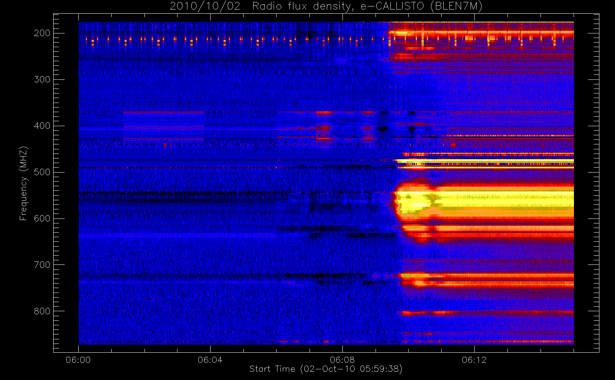Select the 400 frequency tick label

click(42, 126)
